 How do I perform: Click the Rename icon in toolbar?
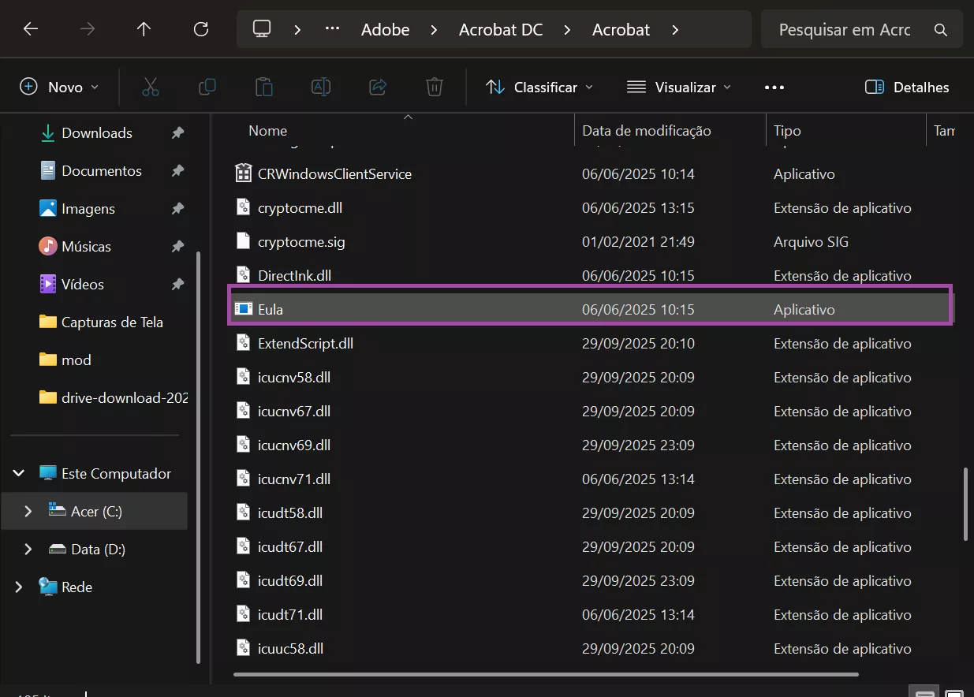321,88
